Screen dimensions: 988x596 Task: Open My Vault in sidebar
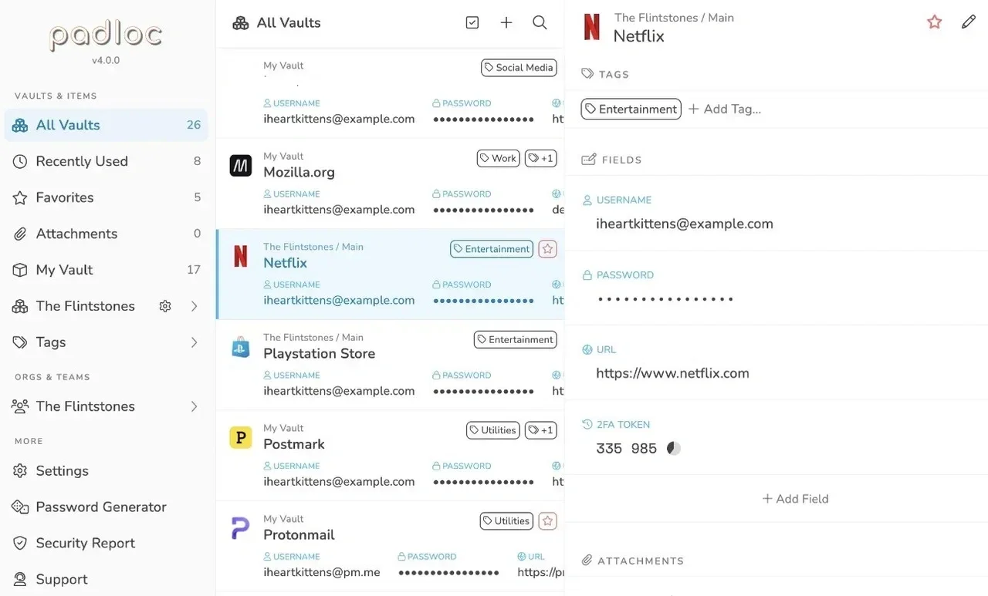pos(107,270)
